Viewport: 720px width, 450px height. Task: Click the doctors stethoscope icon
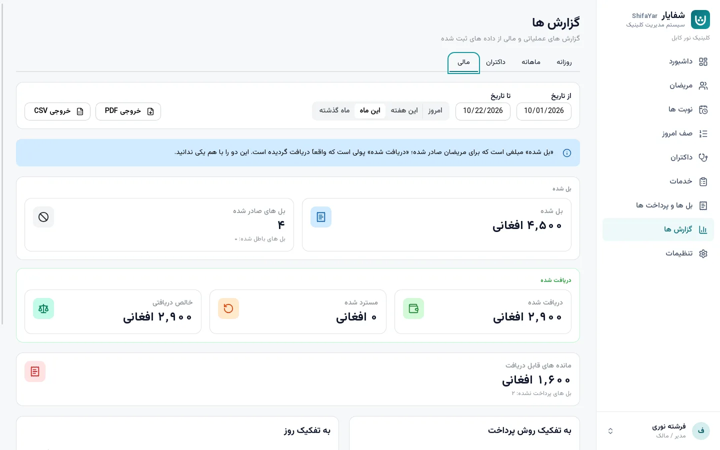[x=703, y=157]
